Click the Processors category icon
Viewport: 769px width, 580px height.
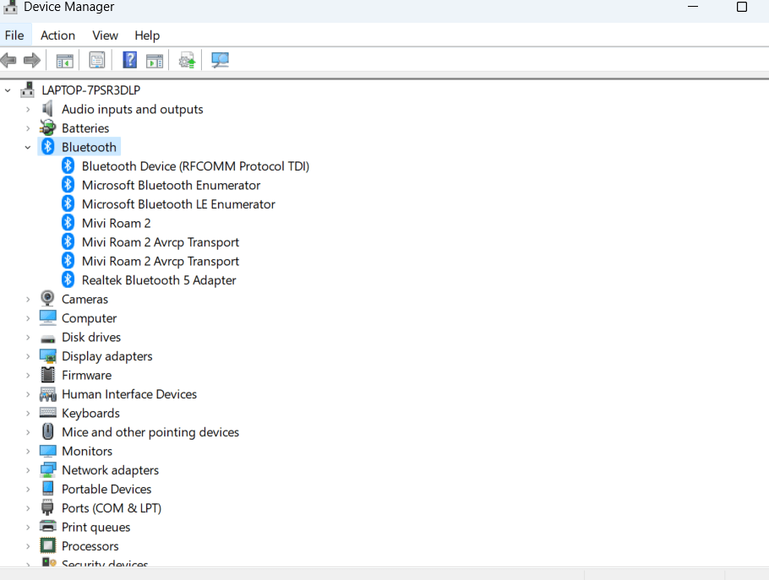(47, 545)
